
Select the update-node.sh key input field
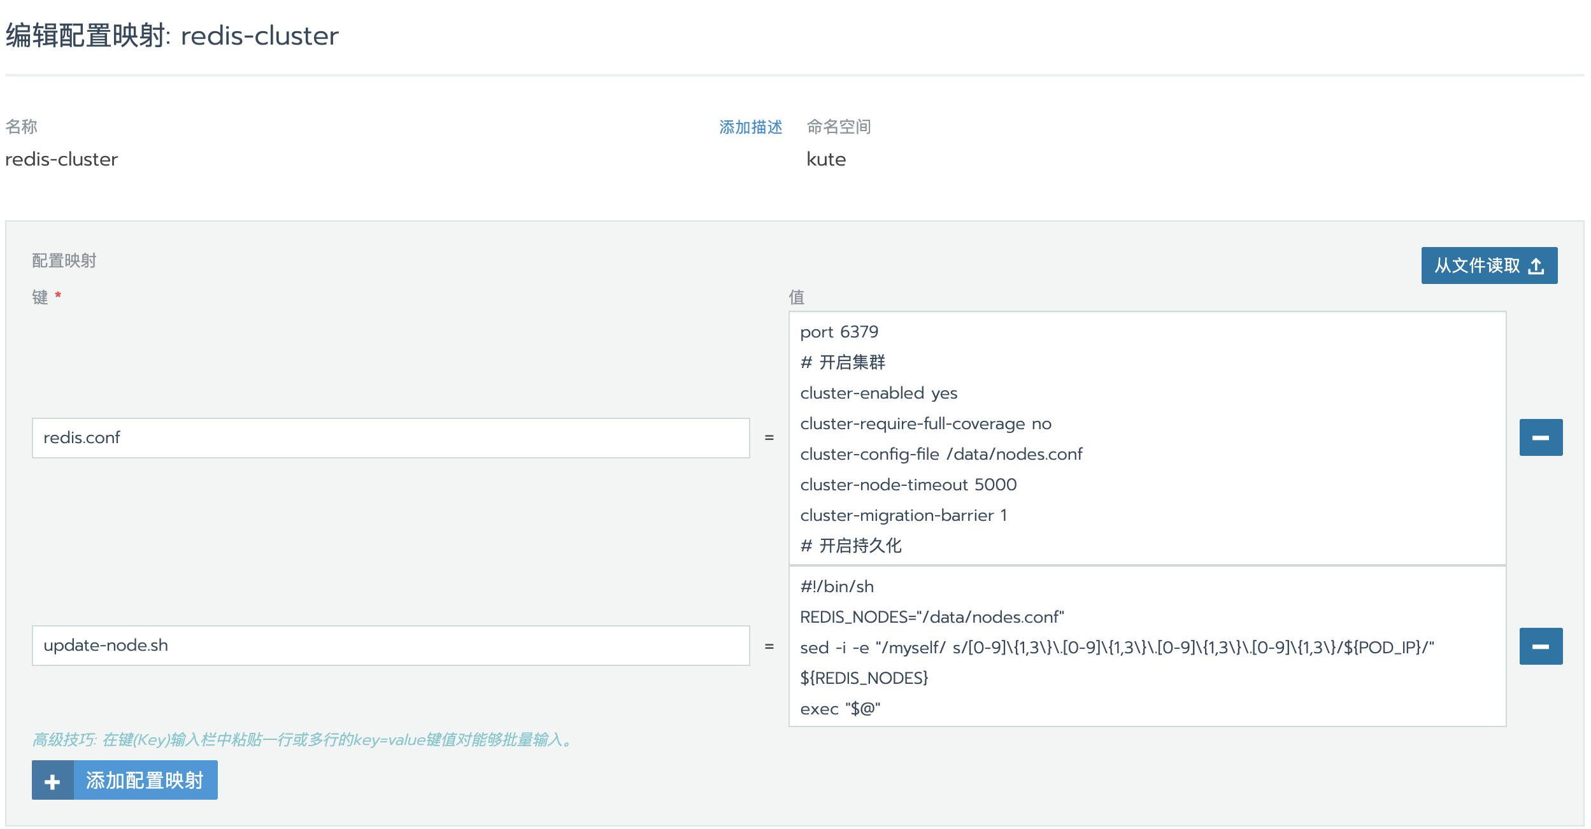click(390, 645)
